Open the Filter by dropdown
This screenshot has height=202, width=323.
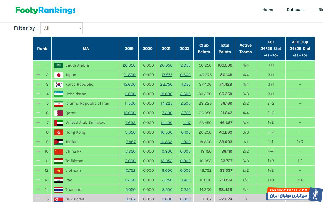[x=61, y=28]
